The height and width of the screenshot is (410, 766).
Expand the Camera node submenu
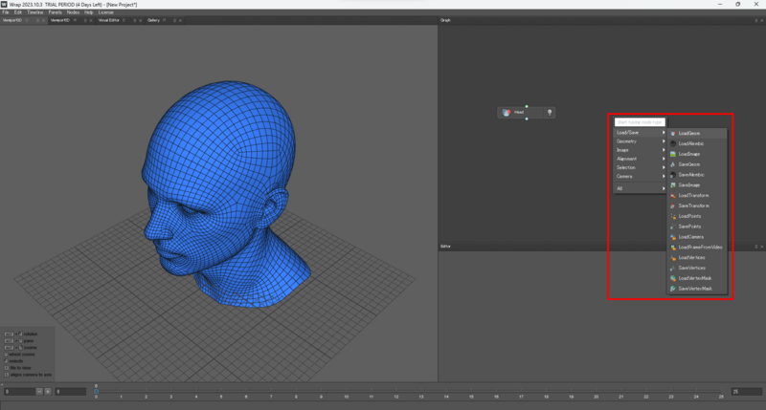point(641,177)
